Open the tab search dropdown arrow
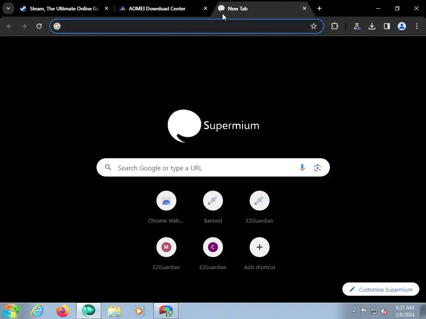Image resolution: width=426 pixels, height=319 pixels. (8, 8)
